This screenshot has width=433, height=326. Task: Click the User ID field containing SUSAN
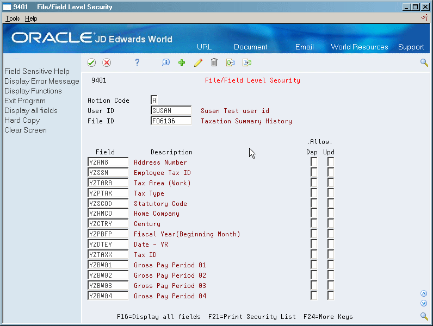coord(171,110)
